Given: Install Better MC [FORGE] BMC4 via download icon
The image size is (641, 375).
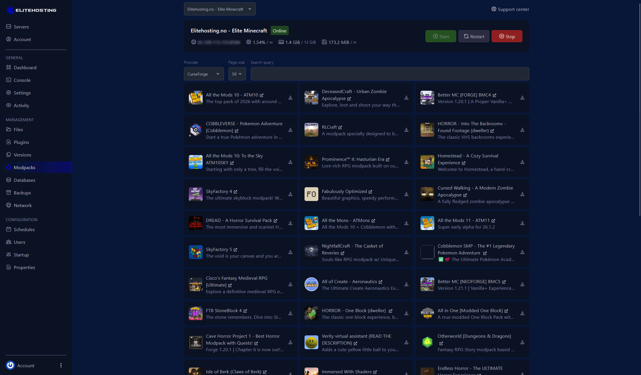Looking at the screenshot, I should click(x=522, y=98).
